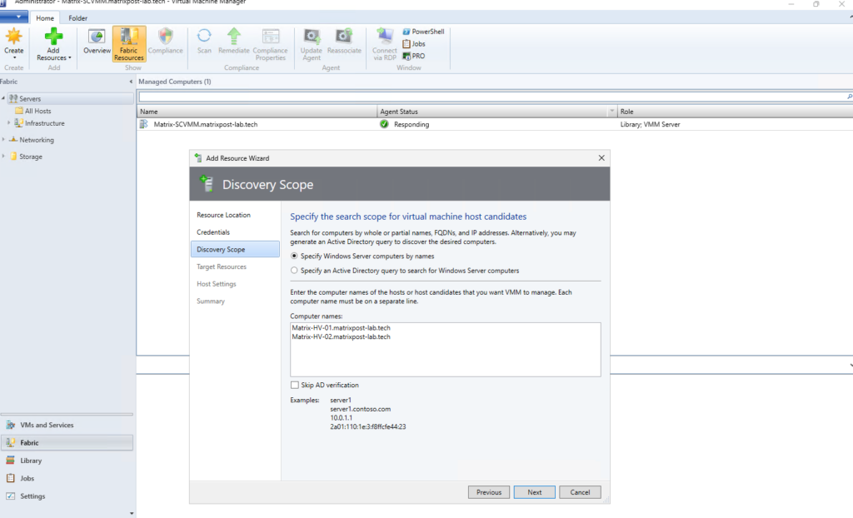Enable Skip AD verification checkbox

(x=295, y=385)
